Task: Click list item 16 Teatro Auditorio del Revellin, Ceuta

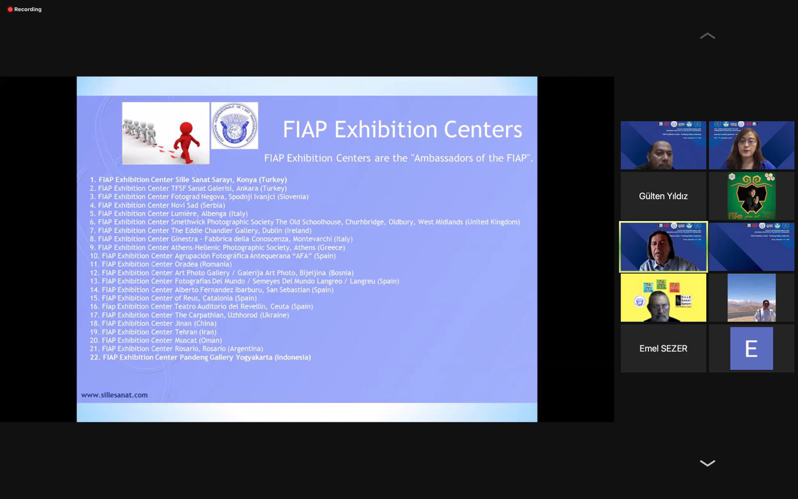Action: pyautogui.click(x=201, y=307)
